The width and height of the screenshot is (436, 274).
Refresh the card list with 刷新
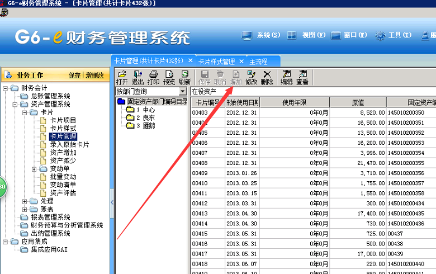[184, 77]
